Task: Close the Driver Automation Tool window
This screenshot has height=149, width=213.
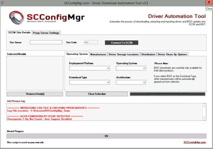Action: point(209,2)
